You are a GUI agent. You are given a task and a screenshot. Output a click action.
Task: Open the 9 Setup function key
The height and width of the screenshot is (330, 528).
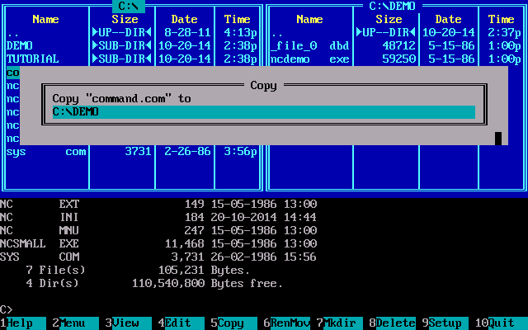[x=445, y=323]
